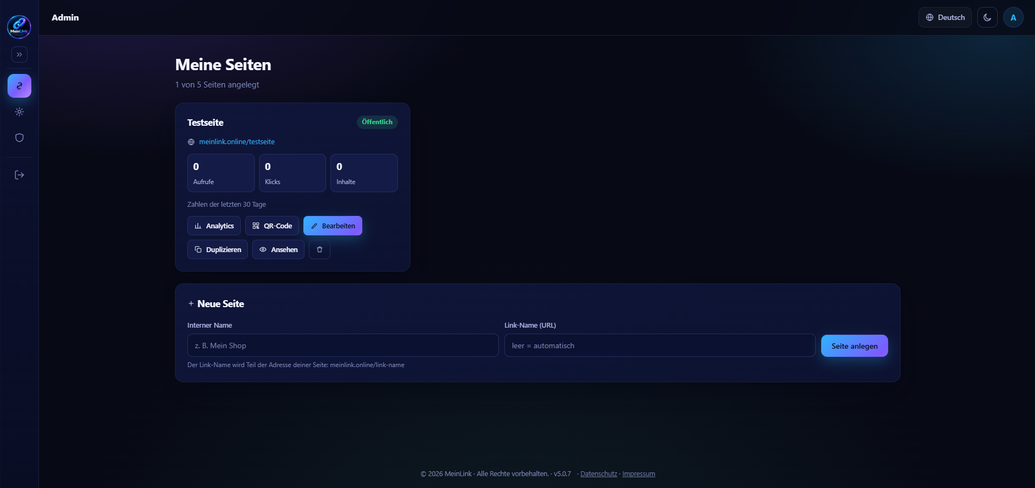View Testseite via Ansehen button
Screen dimensions: 1035x488
(x=278, y=249)
